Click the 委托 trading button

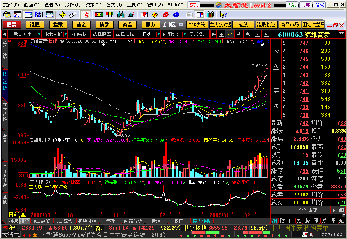(x=194, y=5)
